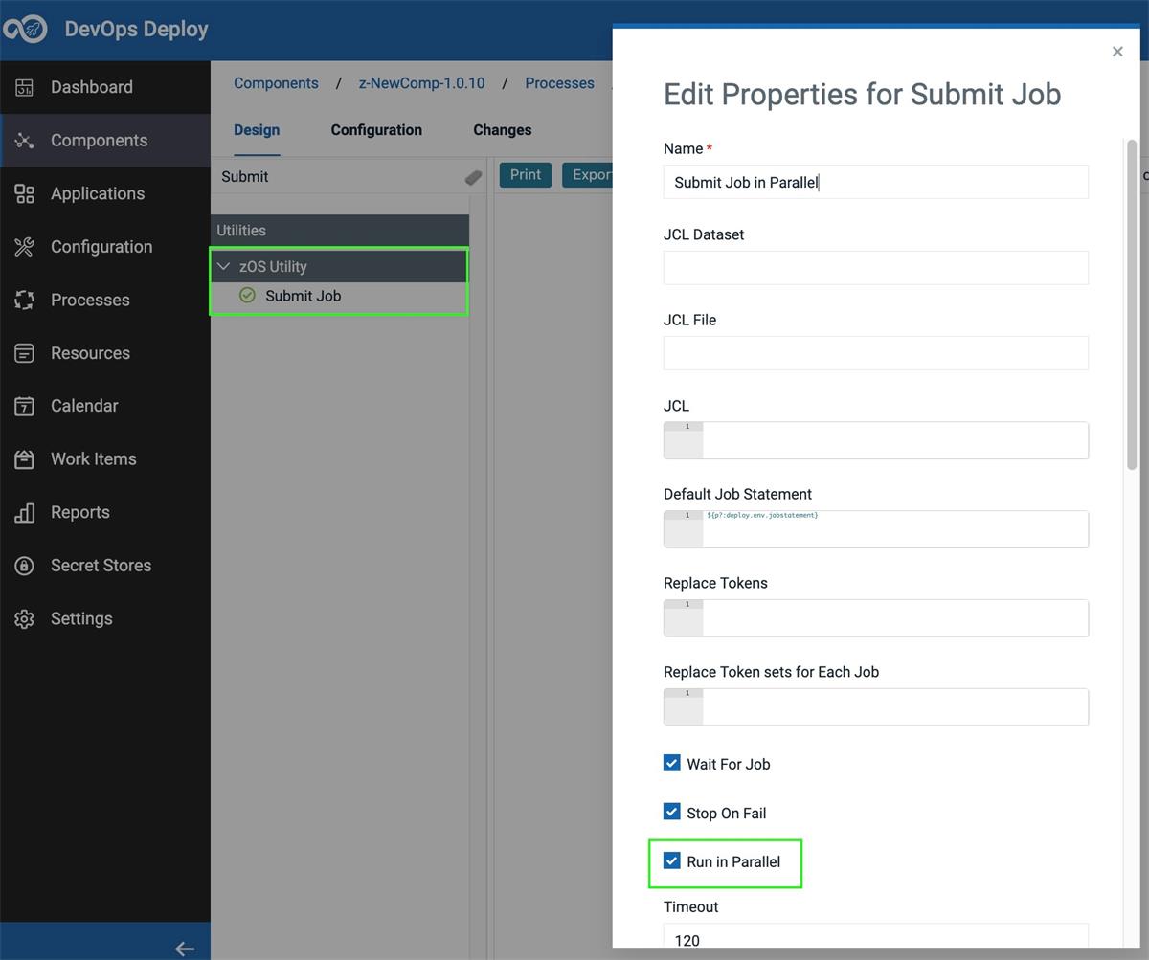
Task: Collapse the zOS Utility tree node
Action: (224, 267)
